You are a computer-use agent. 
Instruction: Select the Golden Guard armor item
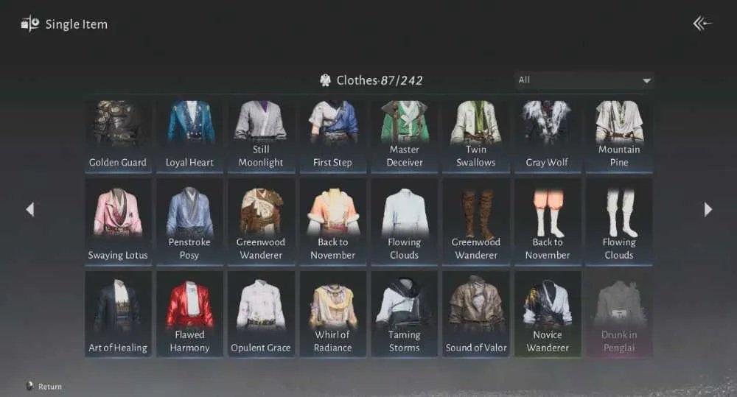point(118,135)
